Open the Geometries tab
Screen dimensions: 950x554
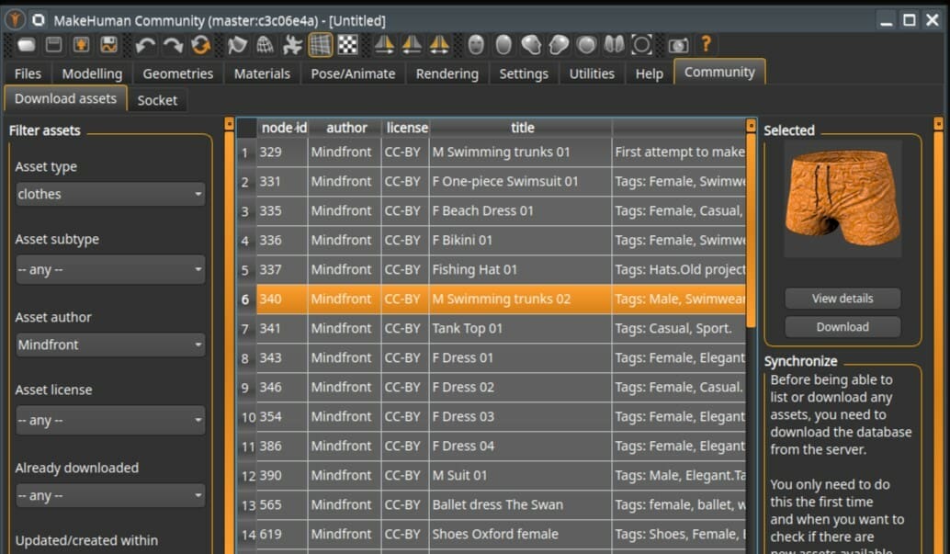click(178, 73)
